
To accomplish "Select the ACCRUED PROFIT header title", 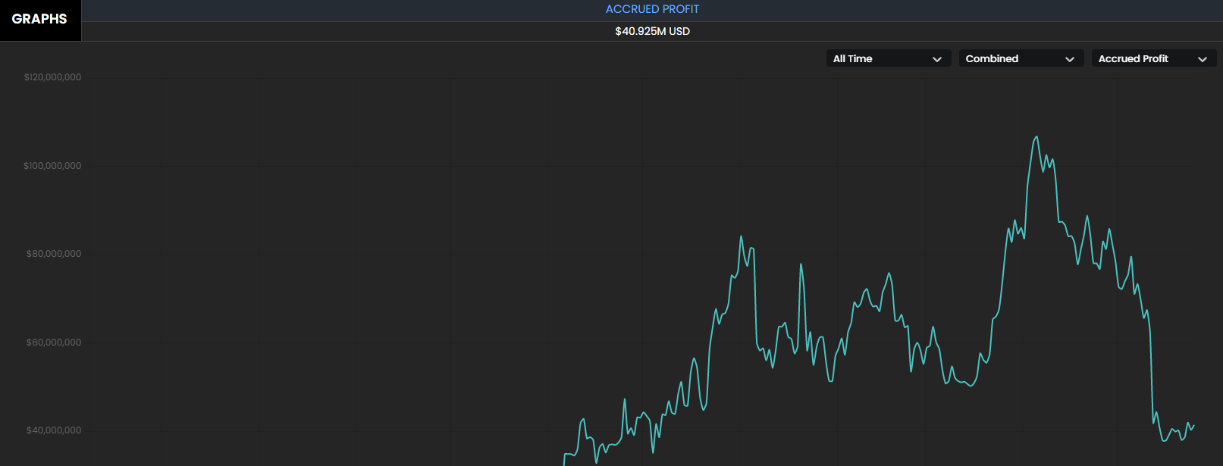I will click(x=652, y=9).
